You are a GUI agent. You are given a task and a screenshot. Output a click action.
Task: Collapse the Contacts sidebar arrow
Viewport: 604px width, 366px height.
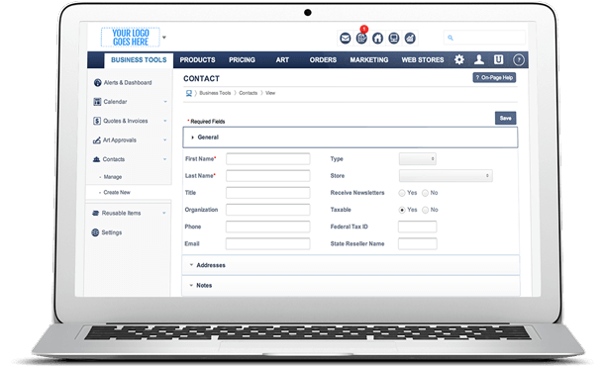pos(165,159)
